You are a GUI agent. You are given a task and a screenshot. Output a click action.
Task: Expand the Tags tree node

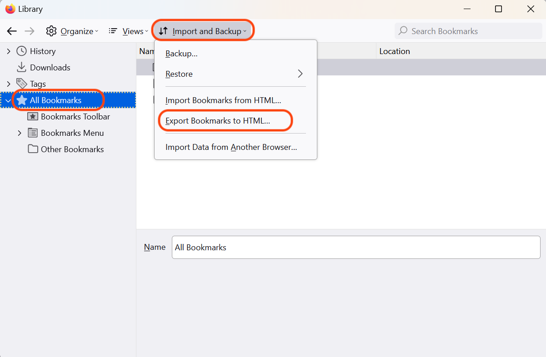pyautogui.click(x=8, y=84)
